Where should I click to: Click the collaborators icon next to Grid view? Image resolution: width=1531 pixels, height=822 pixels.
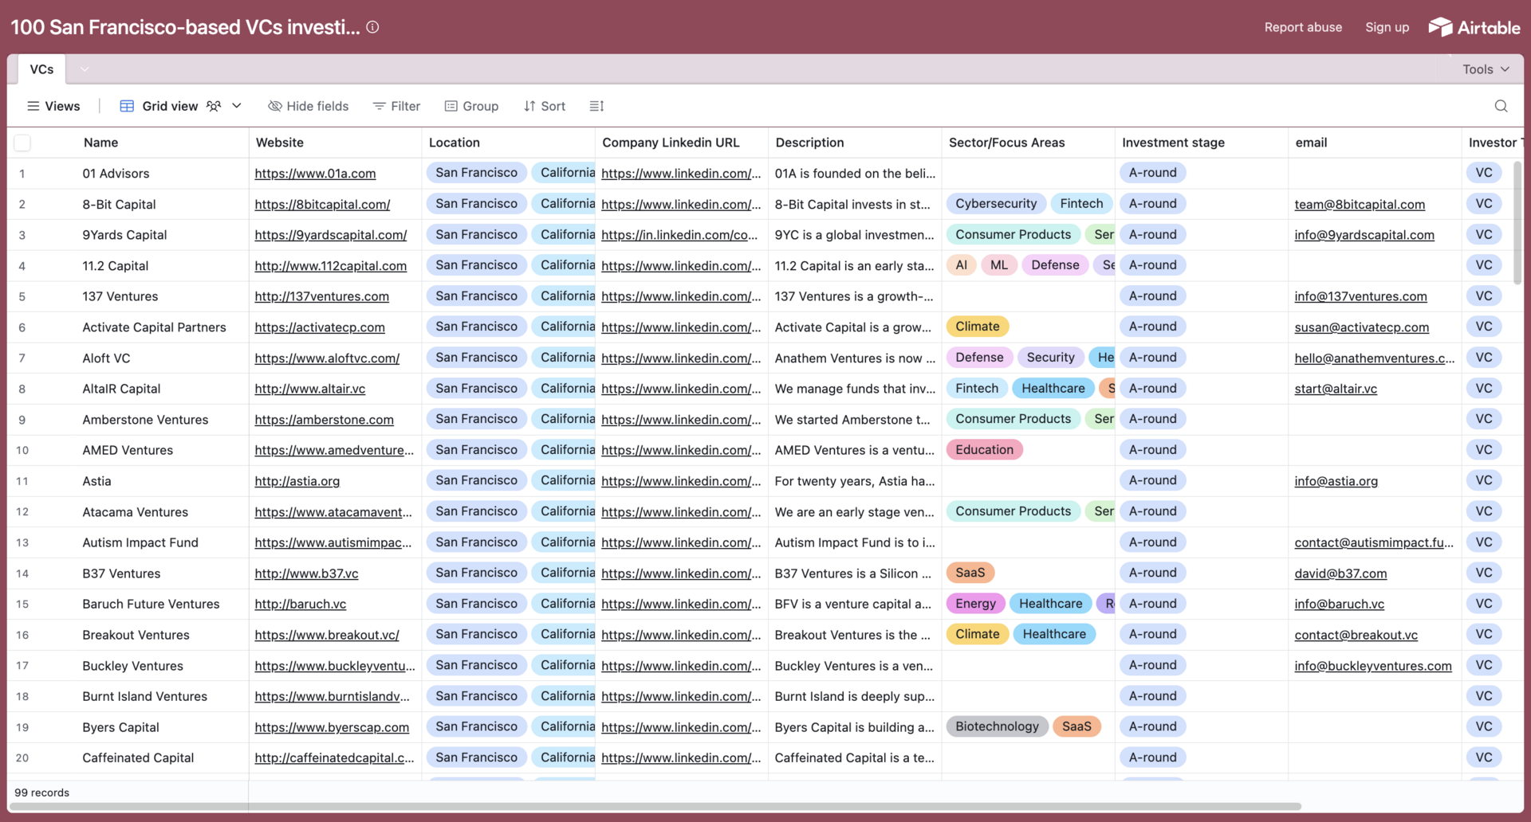[x=214, y=106]
